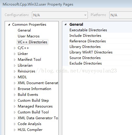Screen dimensions: 132x135
Task: Select VC++ Directories in the tree
Action: 32,42
